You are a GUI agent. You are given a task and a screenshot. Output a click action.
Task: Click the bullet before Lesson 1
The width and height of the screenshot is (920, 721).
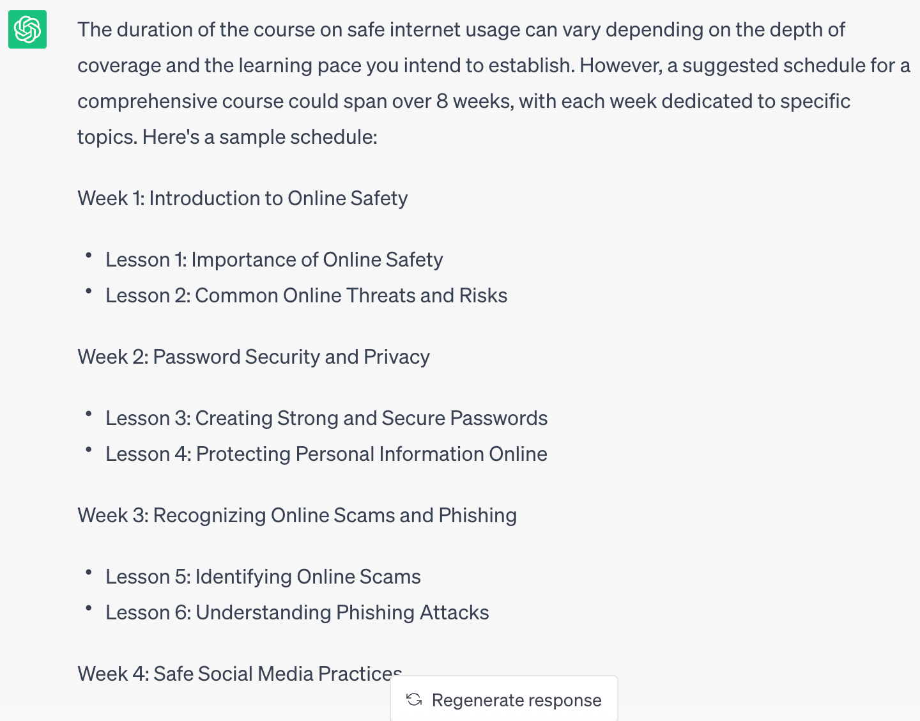[89, 256]
